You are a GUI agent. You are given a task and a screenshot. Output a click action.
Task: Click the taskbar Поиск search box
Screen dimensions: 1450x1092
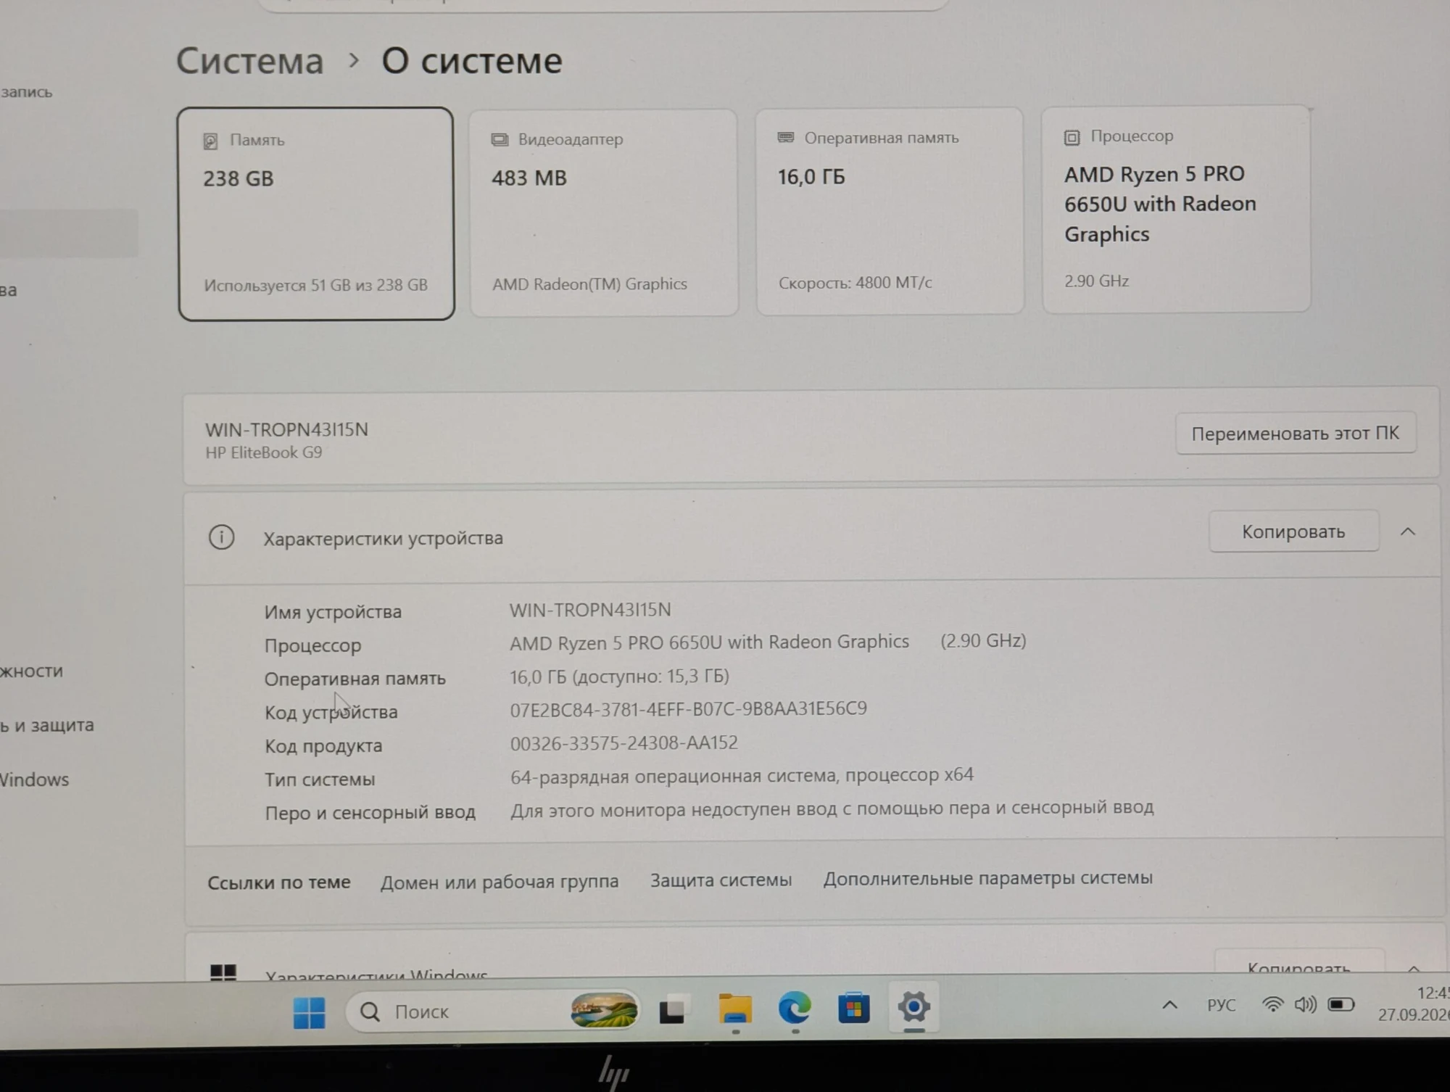tap(492, 1012)
